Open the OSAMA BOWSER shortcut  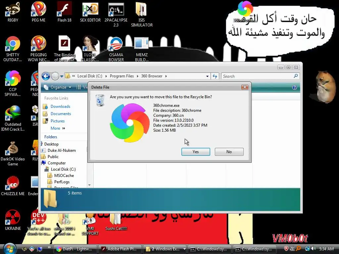click(x=116, y=49)
